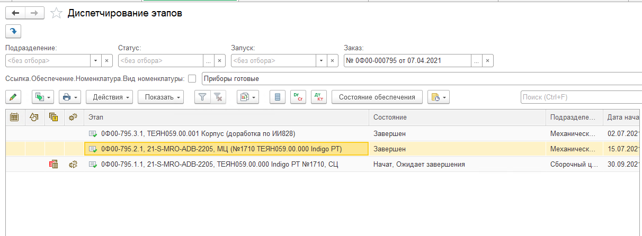Clear filter with crossed funnel icon
This screenshot has height=236, width=642.
coord(218,97)
